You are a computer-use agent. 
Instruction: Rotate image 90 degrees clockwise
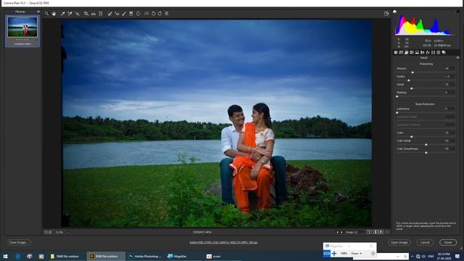pyautogui.click(x=159, y=14)
